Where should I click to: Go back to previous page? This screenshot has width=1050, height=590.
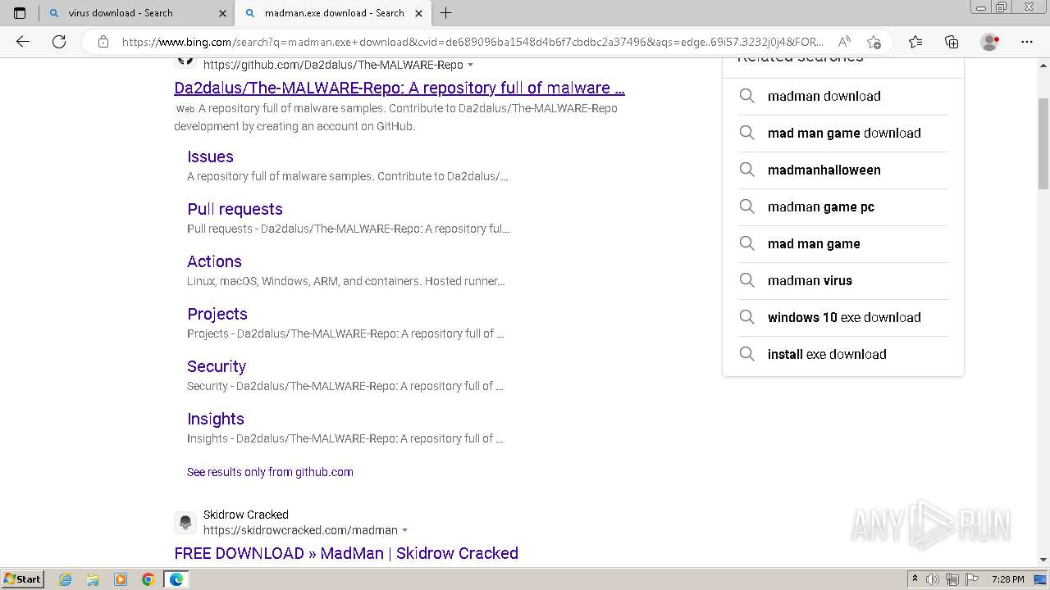(x=23, y=42)
